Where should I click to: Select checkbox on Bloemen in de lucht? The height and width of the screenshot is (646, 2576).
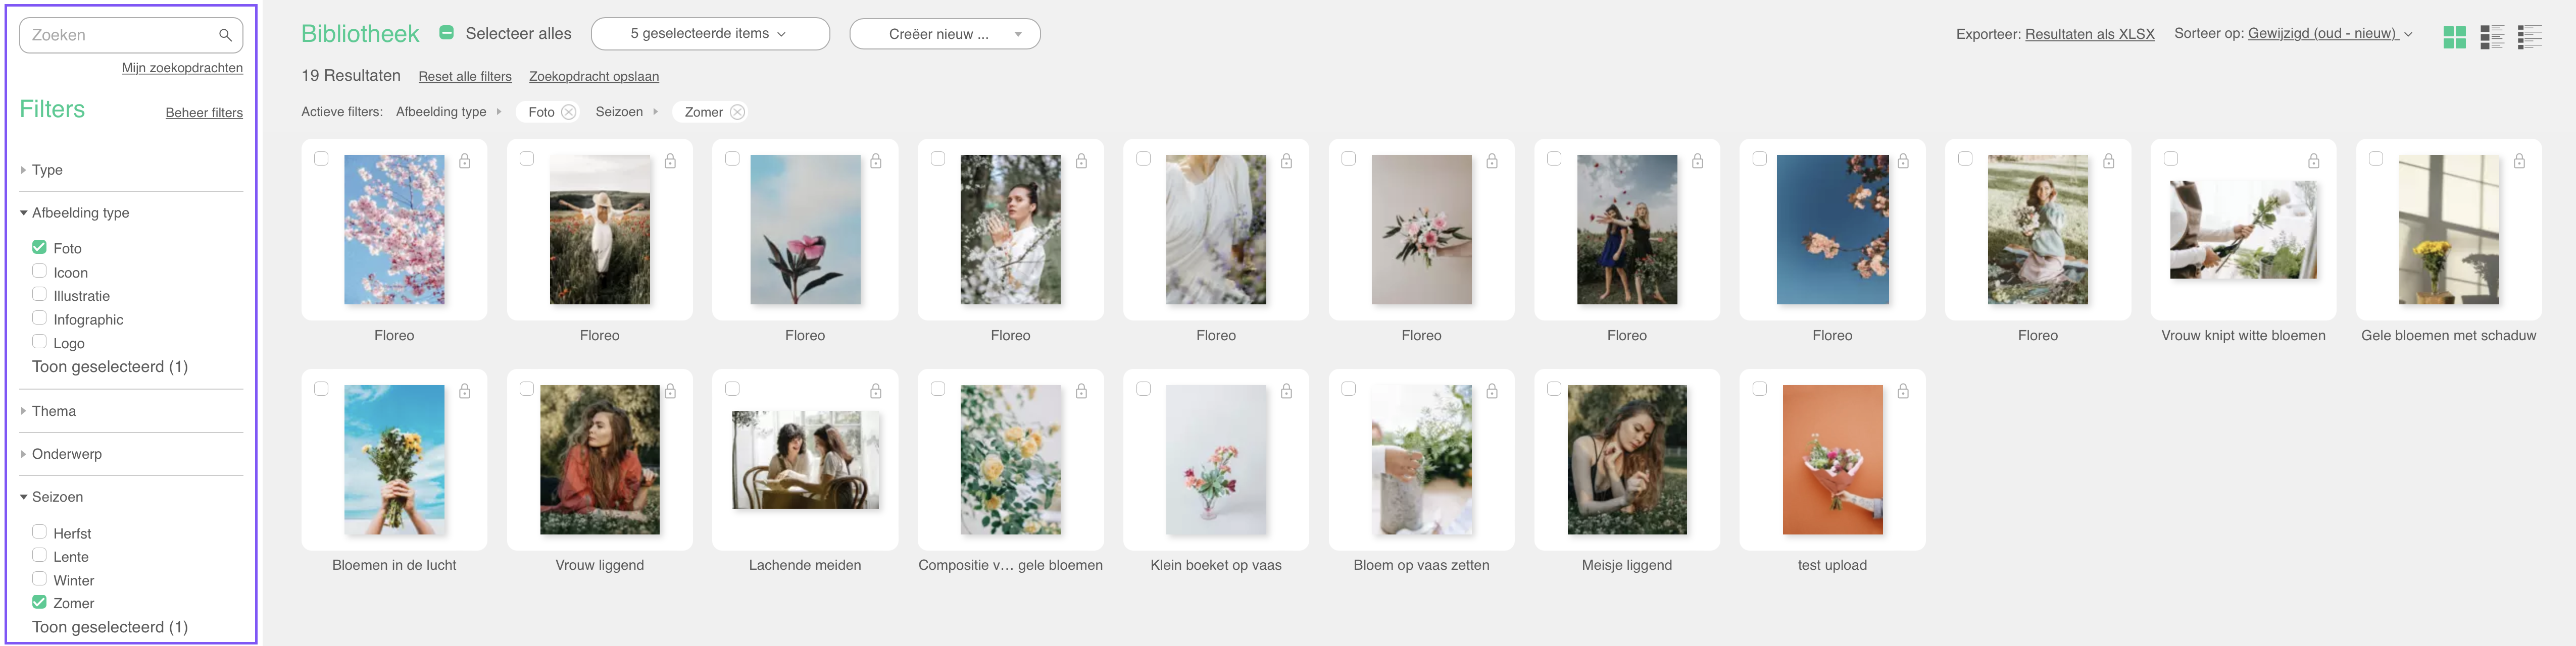[x=321, y=389]
